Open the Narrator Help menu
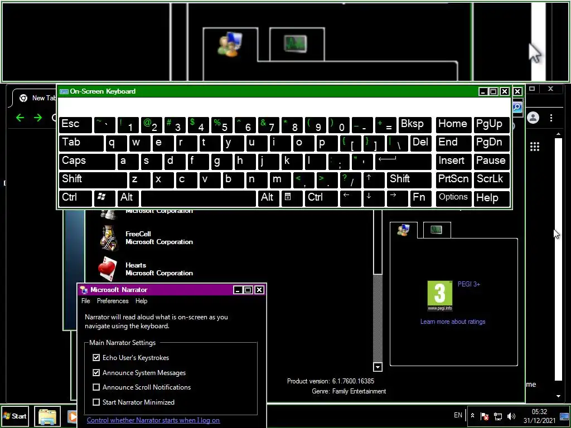The width and height of the screenshot is (571, 428). tap(141, 300)
